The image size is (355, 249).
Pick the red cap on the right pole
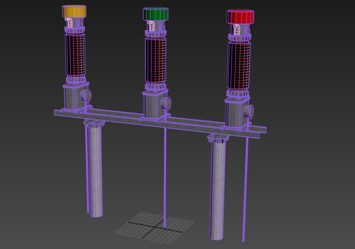tap(240, 17)
